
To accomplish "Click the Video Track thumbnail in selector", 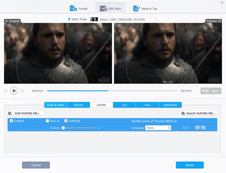I will (94, 19).
